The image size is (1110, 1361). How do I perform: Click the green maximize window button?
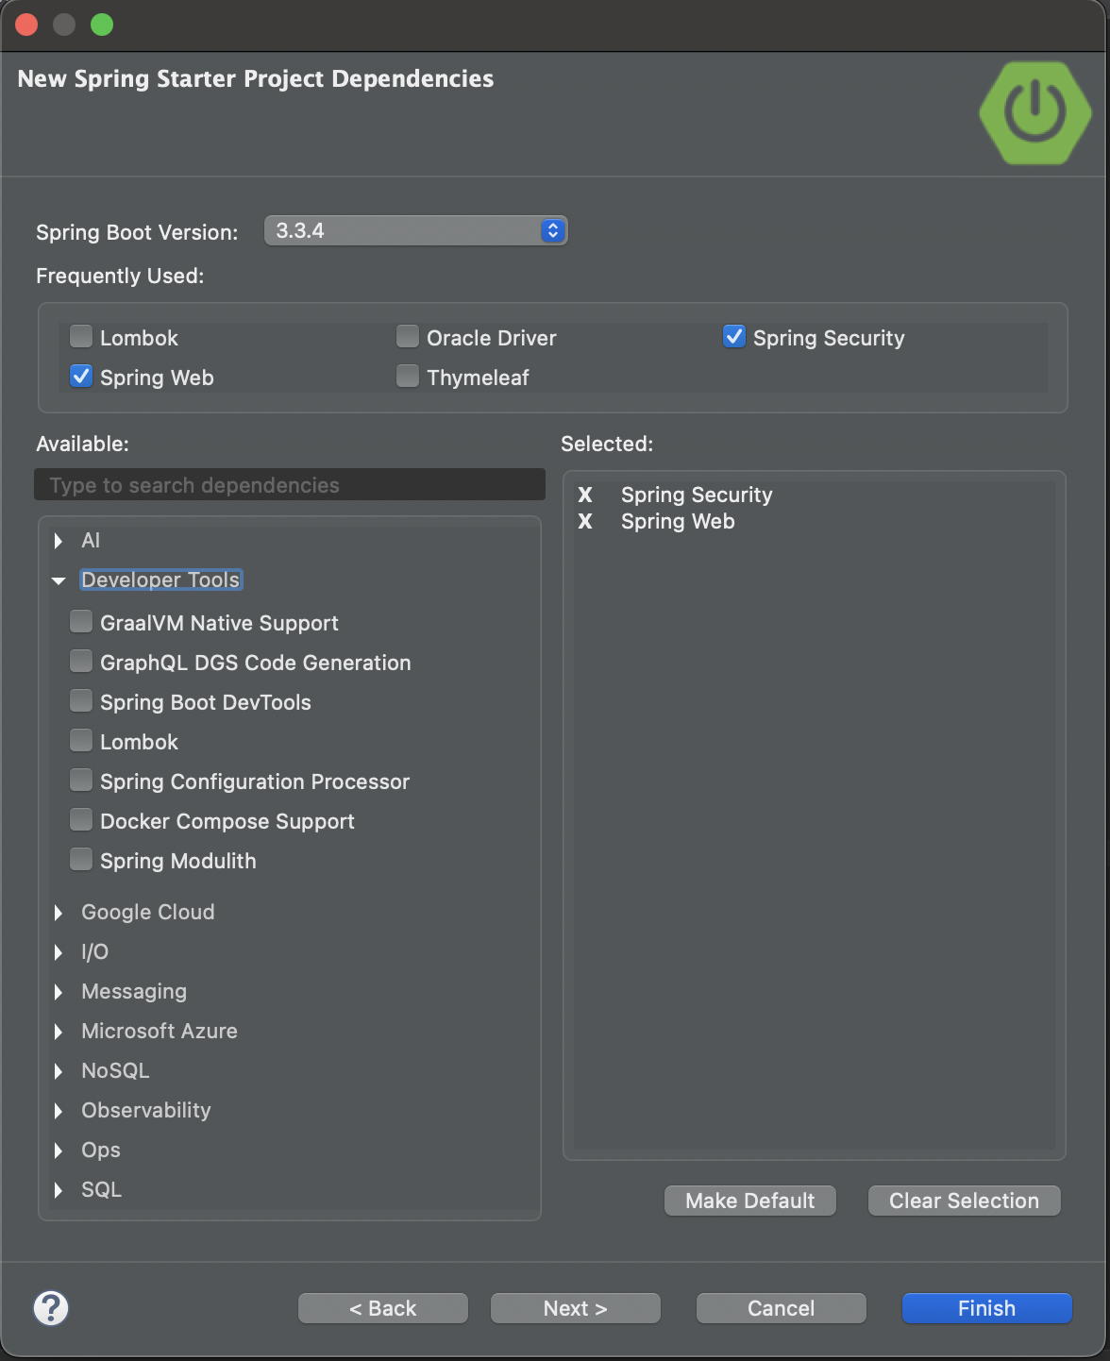point(102,25)
